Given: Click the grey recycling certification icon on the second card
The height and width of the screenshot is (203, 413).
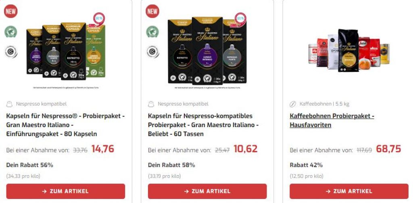Looking at the screenshot, I should [152, 52].
